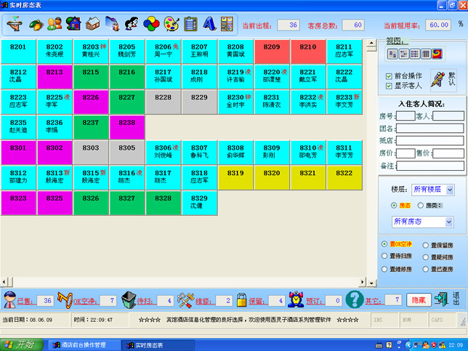Choose the 置待扫房 radio option

pyautogui.click(x=384, y=256)
